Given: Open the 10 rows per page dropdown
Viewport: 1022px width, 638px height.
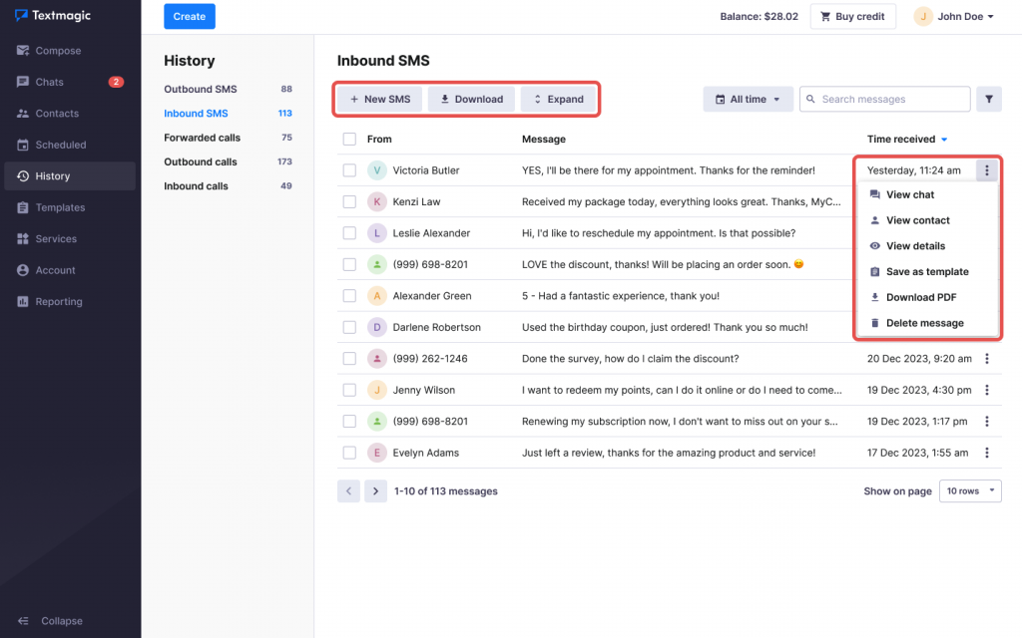Looking at the screenshot, I should pyautogui.click(x=970, y=491).
